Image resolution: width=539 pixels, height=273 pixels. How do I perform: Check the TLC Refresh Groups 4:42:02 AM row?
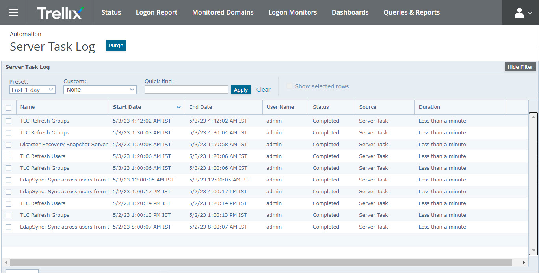pos(9,121)
